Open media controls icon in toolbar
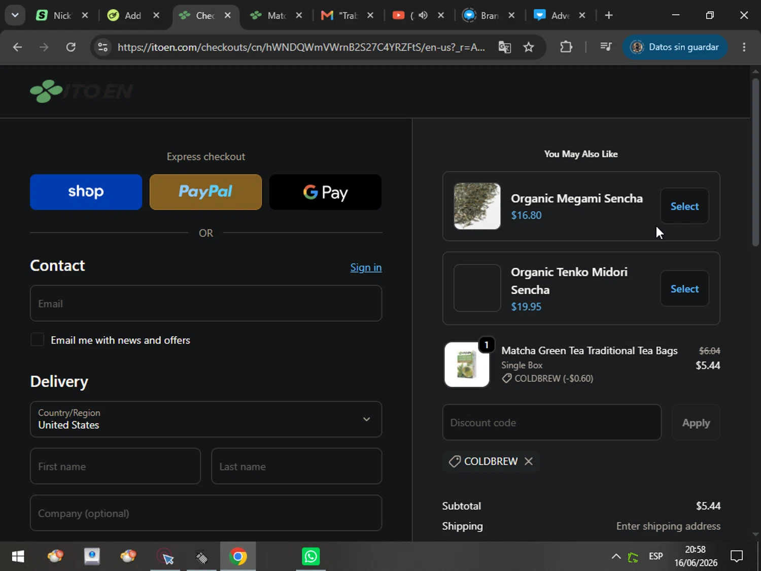 tap(606, 47)
